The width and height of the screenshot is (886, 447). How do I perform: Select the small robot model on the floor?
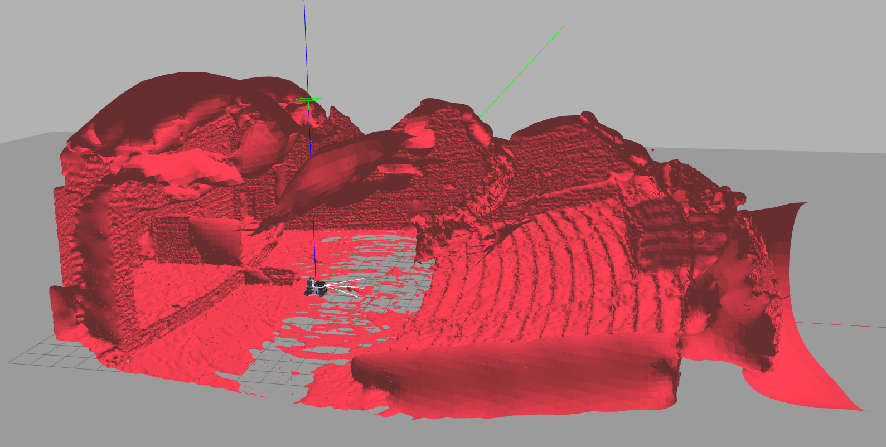coord(316,288)
